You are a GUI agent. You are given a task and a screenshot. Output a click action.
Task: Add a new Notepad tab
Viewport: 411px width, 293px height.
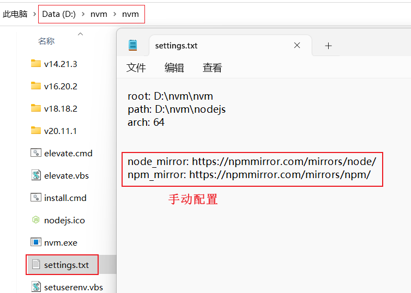pyautogui.click(x=328, y=46)
